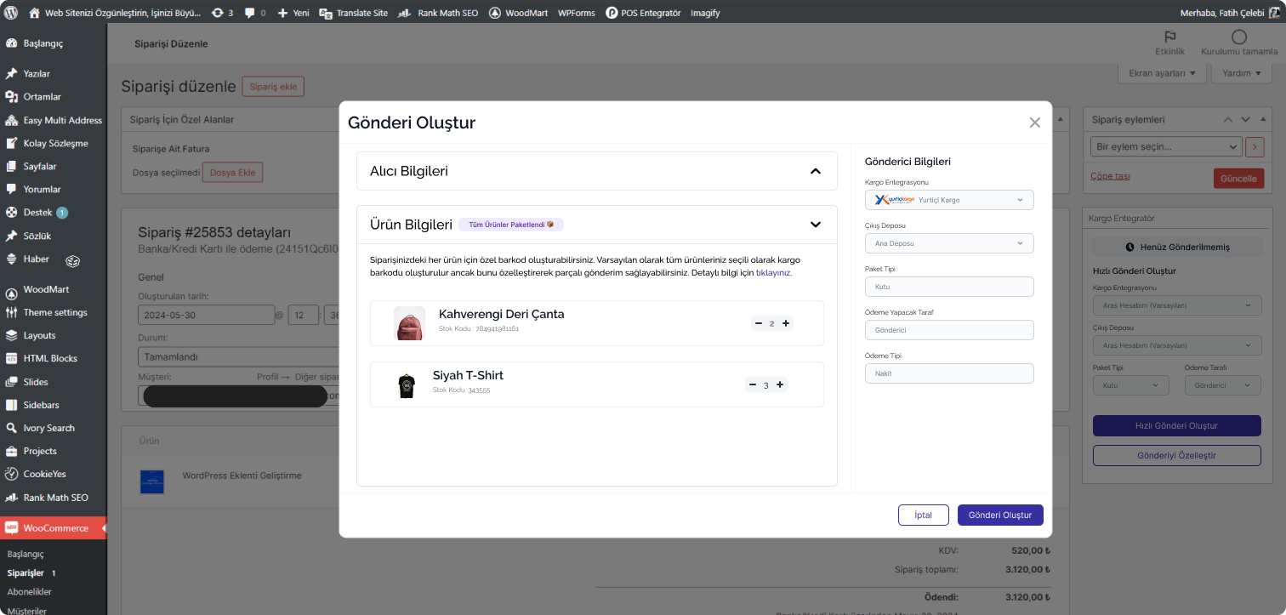Open the Ana Deposu warehouse dropdown

click(x=949, y=243)
